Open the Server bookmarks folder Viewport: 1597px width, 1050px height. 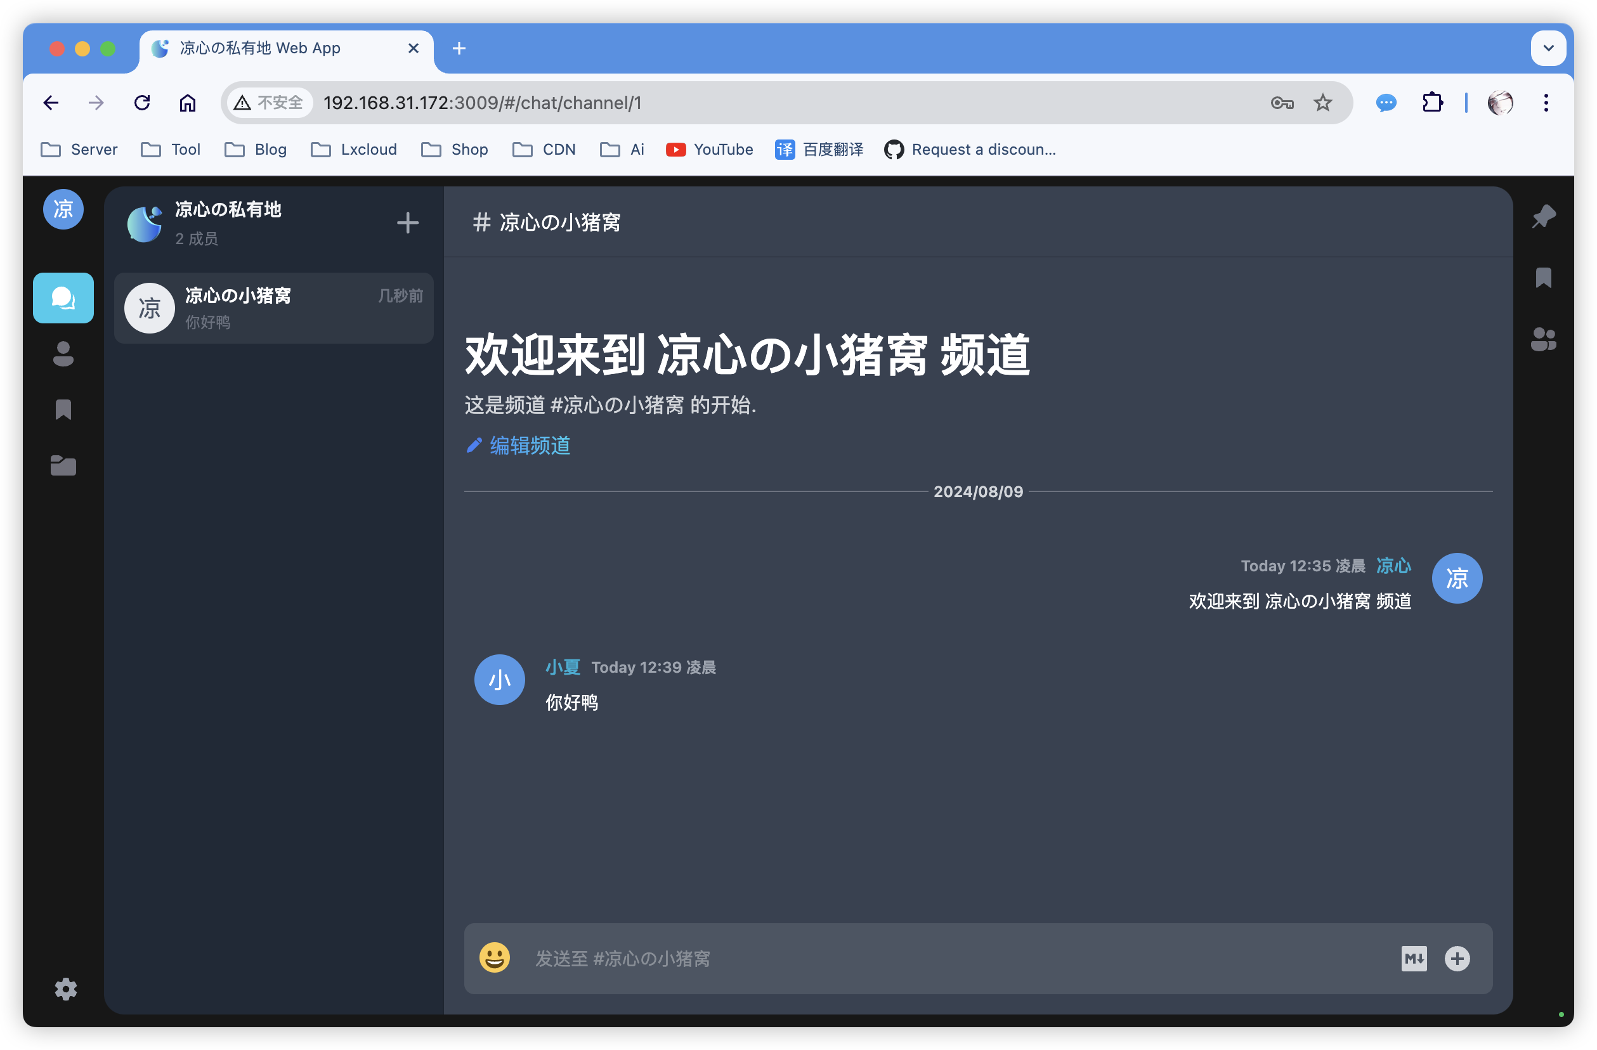[79, 149]
